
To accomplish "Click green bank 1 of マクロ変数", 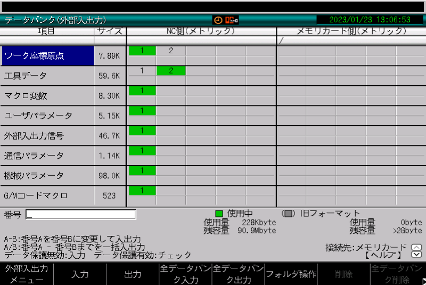I will (142, 91).
